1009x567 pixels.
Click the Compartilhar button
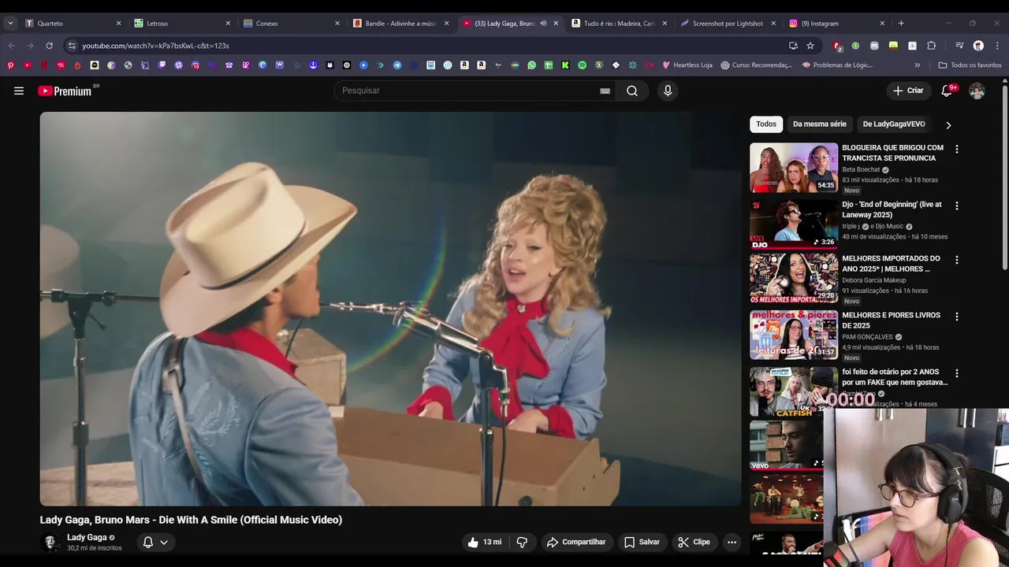click(x=576, y=542)
